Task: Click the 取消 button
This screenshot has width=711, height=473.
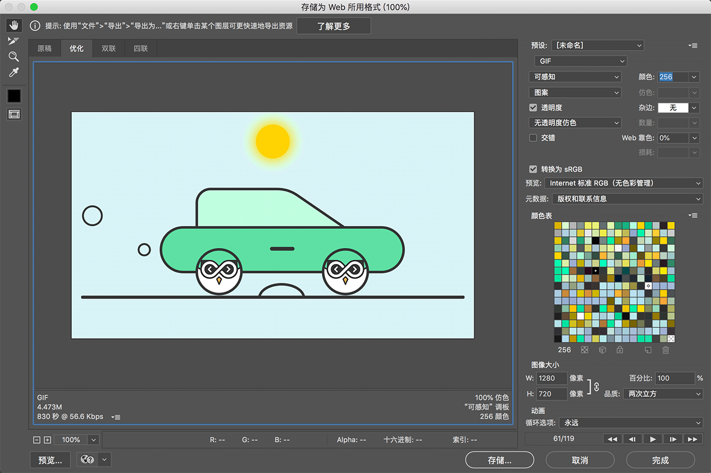Action: point(580,460)
